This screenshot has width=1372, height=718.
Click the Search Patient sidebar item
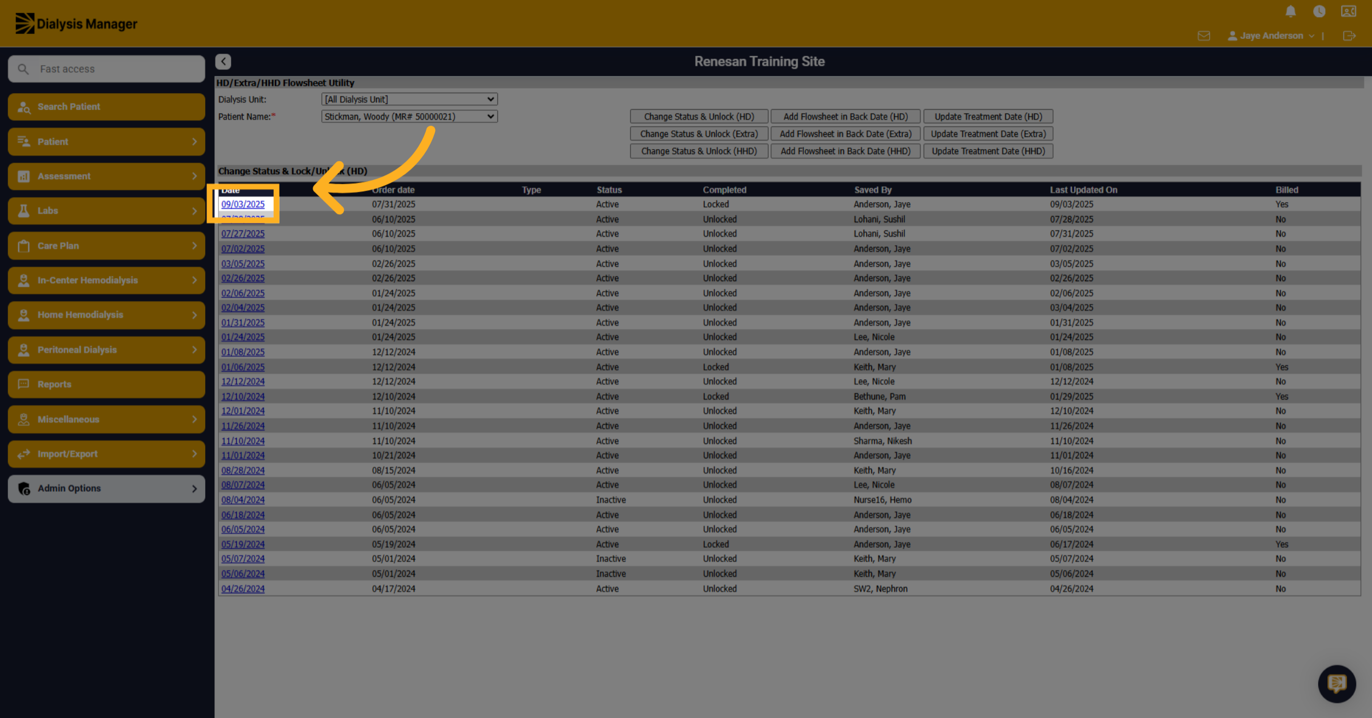(x=106, y=107)
